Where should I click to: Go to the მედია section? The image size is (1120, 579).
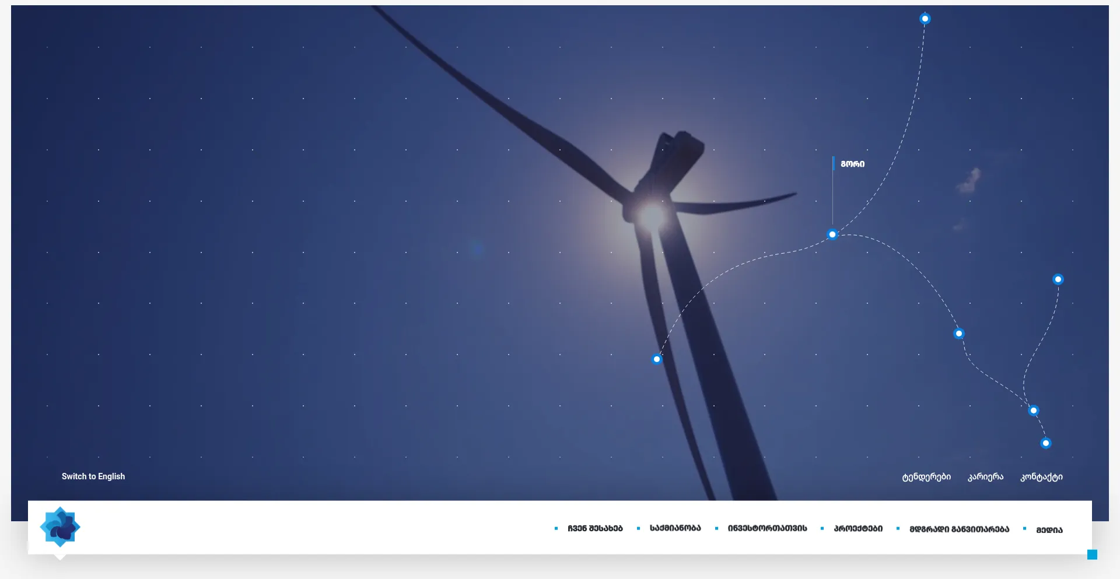[x=1049, y=529]
